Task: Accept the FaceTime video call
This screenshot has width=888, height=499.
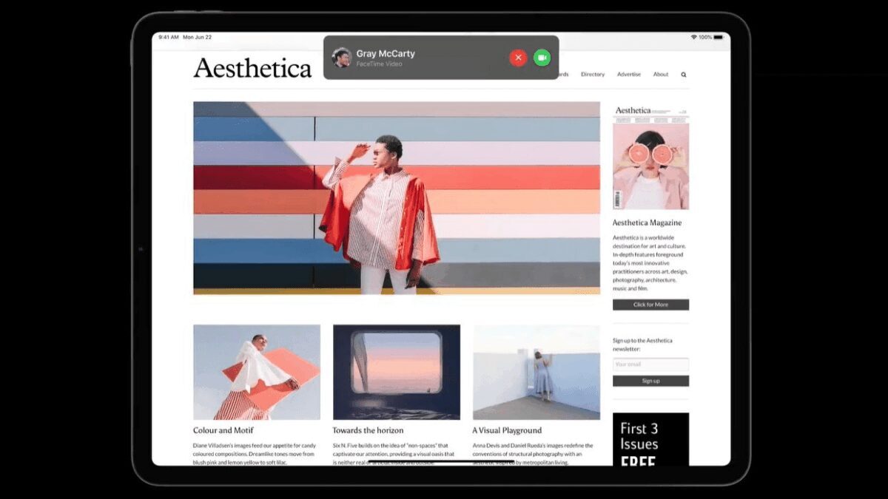Action: point(542,57)
